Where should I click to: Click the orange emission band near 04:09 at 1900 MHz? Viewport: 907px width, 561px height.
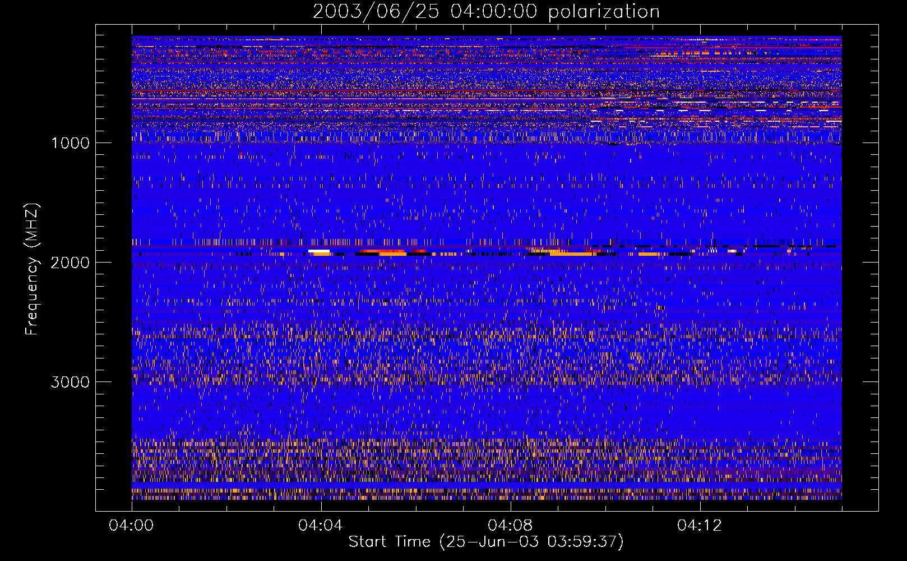(x=572, y=254)
